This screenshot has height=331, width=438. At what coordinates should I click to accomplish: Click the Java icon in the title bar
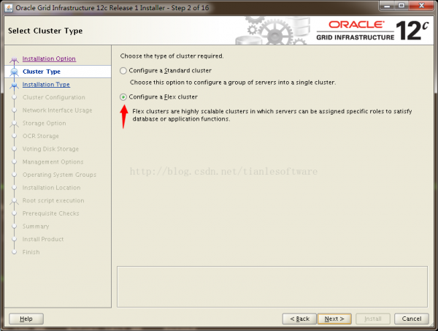(x=9, y=7)
